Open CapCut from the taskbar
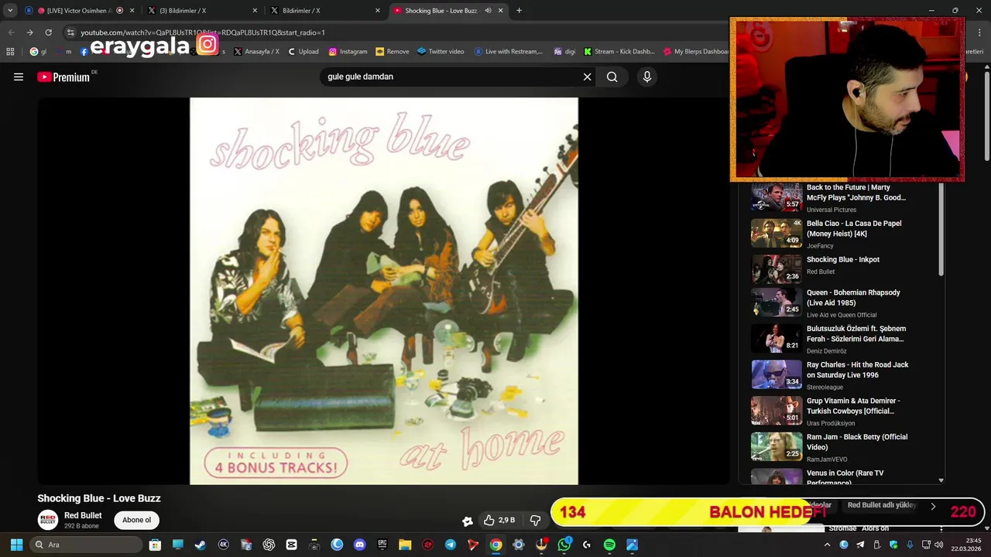991x557 pixels. [291, 545]
